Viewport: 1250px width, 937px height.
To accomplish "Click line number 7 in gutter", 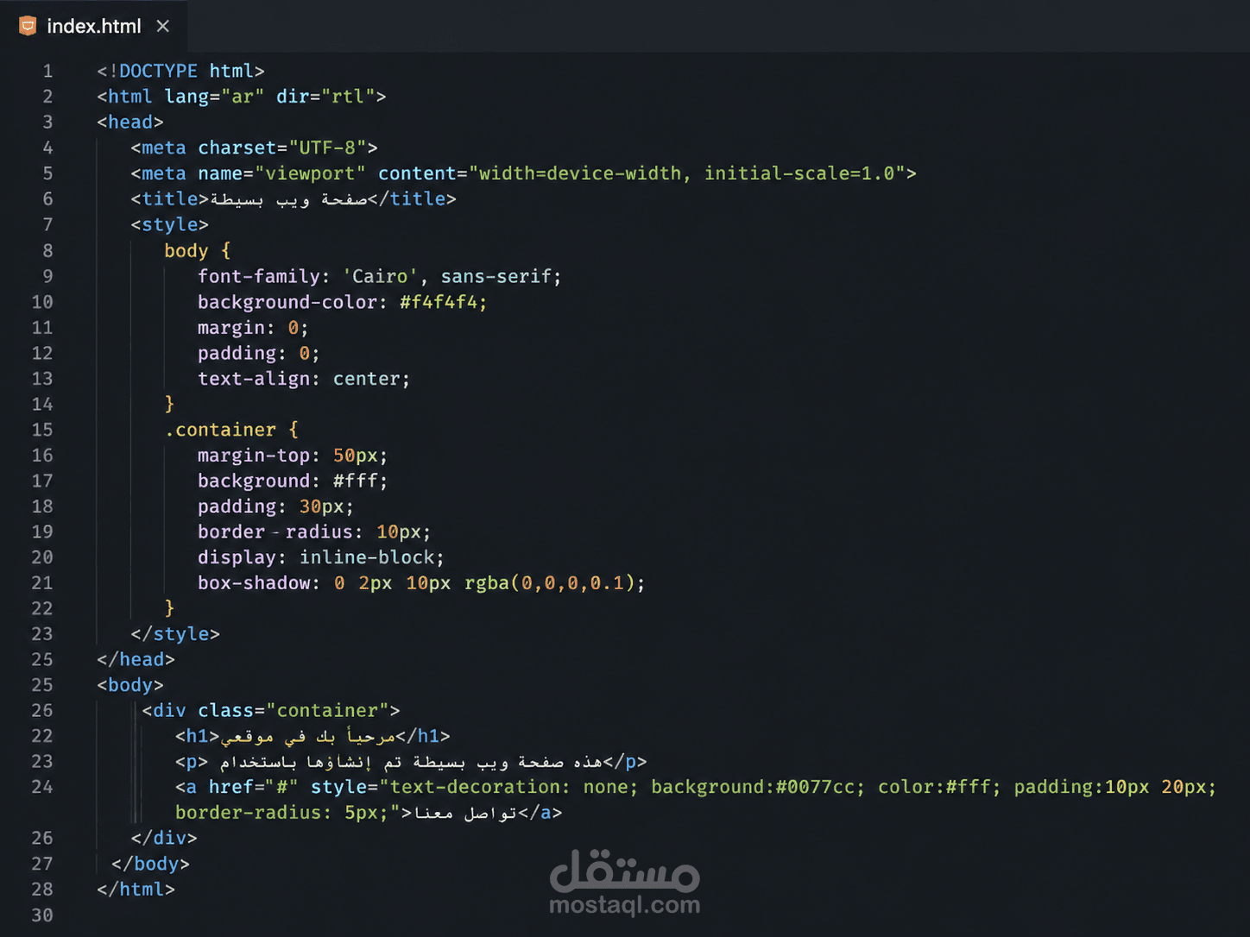I will click(47, 224).
